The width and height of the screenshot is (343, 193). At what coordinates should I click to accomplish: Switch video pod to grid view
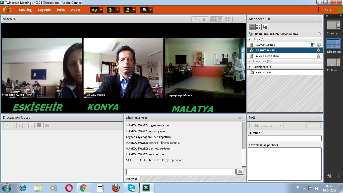coord(213,19)
